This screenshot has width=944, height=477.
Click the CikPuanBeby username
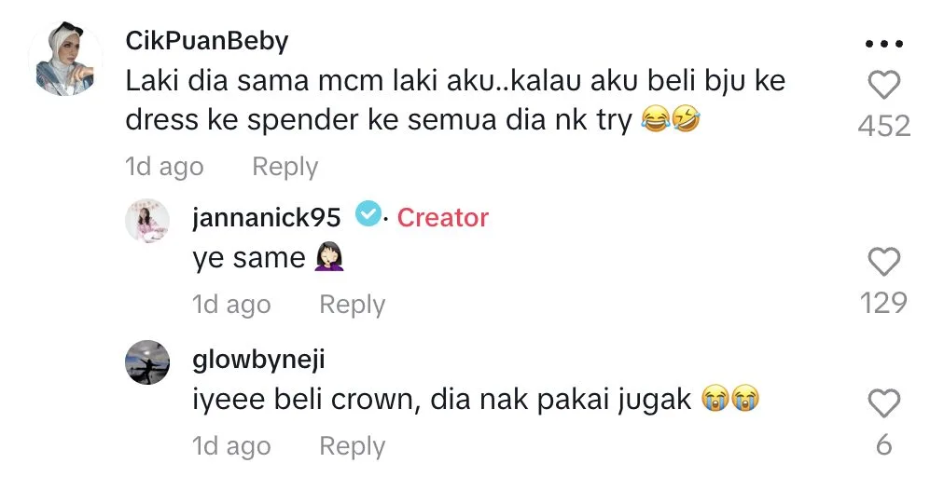pyautogui.click(x=207, y=41)
